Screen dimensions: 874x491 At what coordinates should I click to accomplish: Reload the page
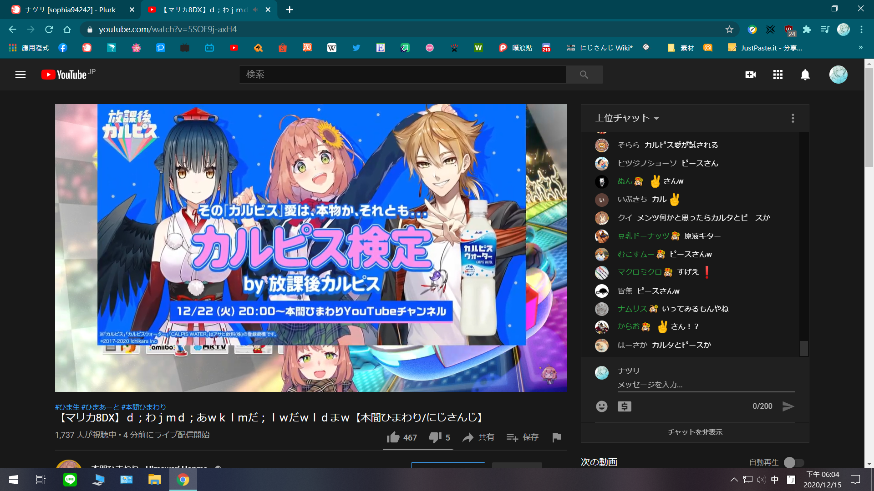pyautogui.click(x=49, y=30)
